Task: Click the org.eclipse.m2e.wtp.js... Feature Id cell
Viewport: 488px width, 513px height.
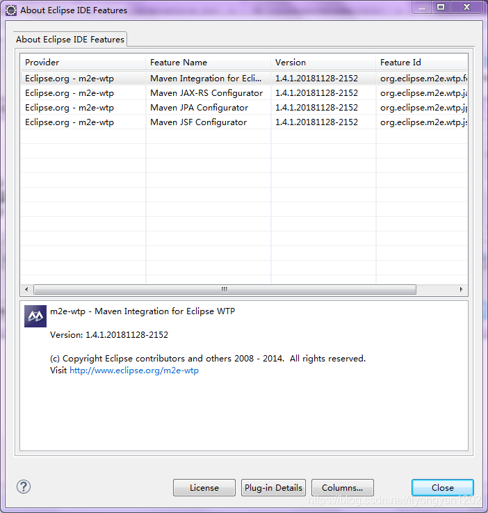Action: click(423, 122)
